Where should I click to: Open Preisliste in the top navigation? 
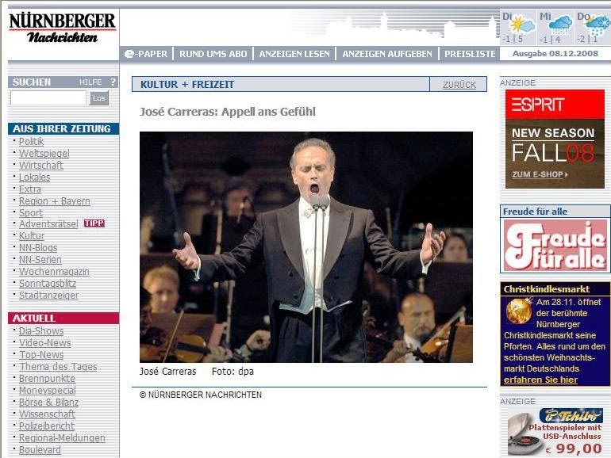tap(470, 54)
